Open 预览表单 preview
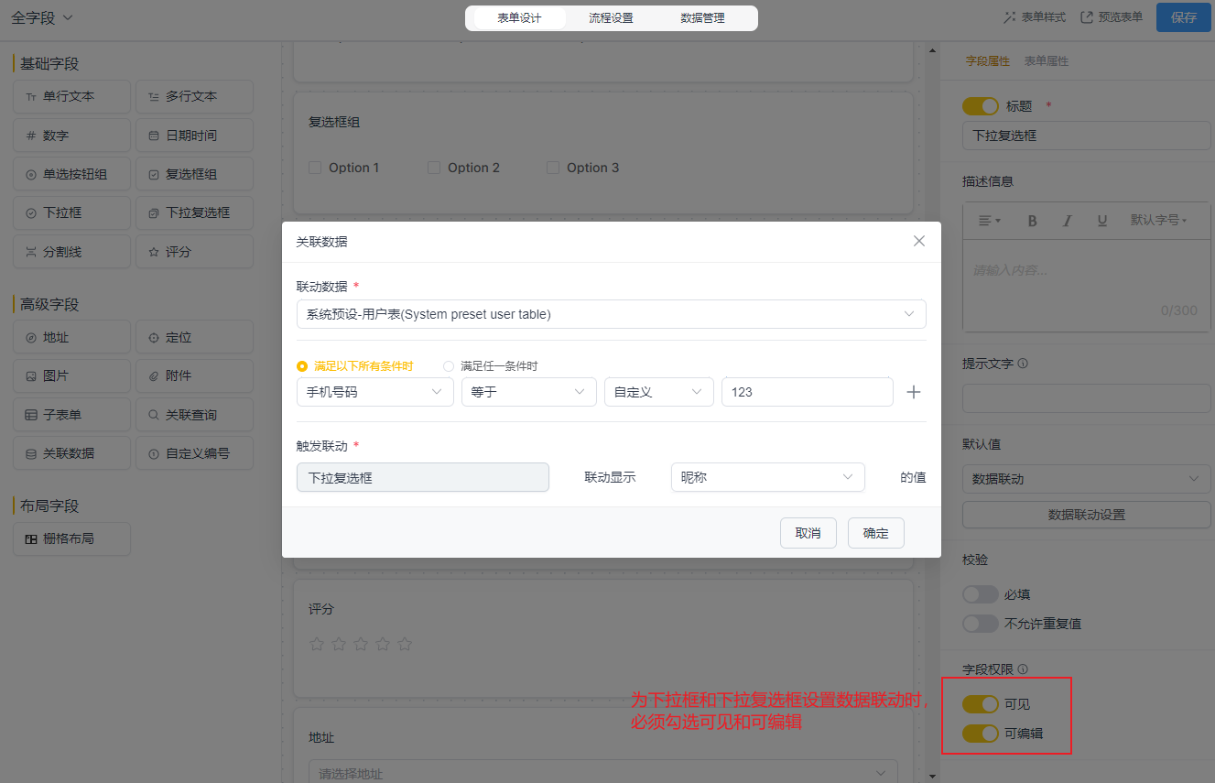 click(x=1112, y=17)
